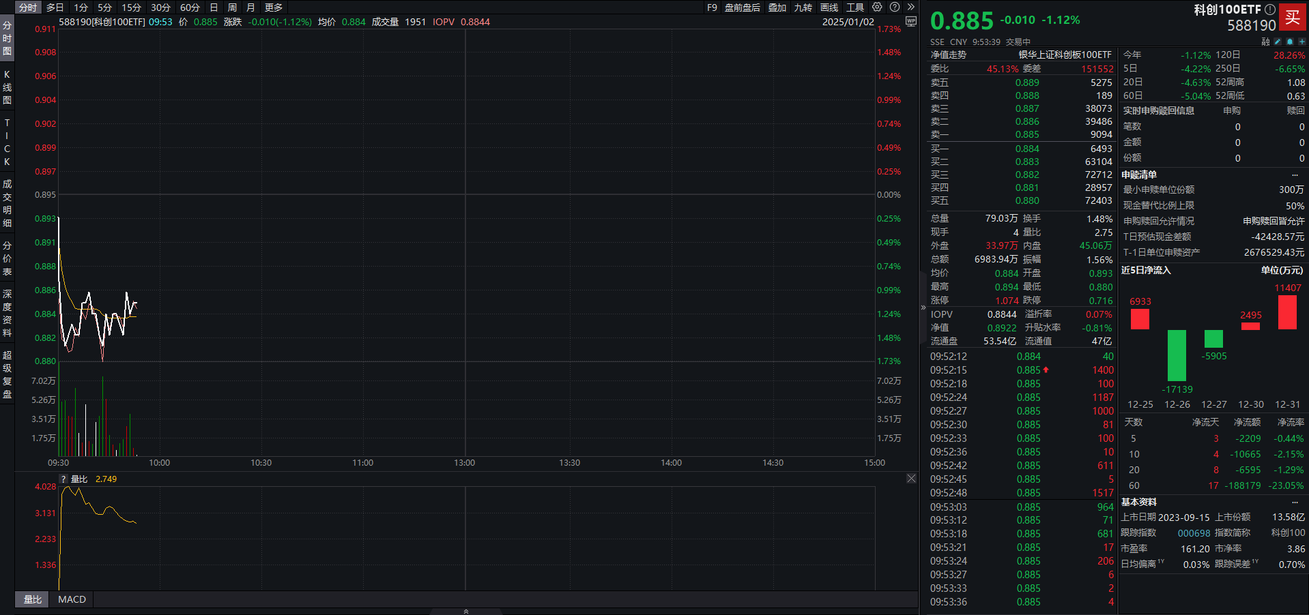Switch to the MACD indicator tab
1309x615 pixels.
click(x=72, y=599)
